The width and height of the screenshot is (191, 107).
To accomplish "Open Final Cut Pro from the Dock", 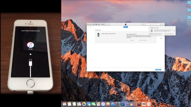I will (132, 104).
